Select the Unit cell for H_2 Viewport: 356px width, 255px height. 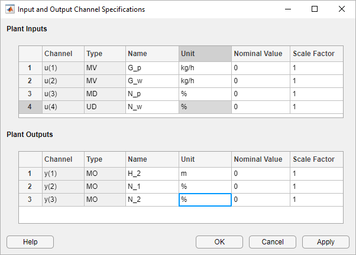(x=205, y=174)
